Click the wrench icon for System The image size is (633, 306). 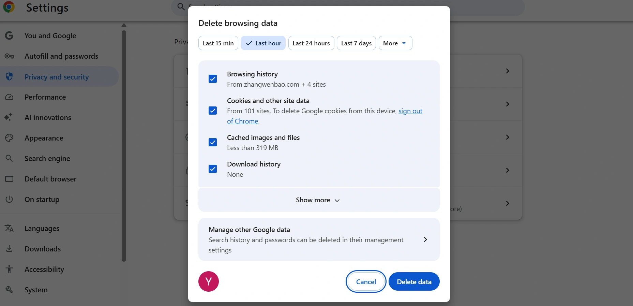pos(9,290)
